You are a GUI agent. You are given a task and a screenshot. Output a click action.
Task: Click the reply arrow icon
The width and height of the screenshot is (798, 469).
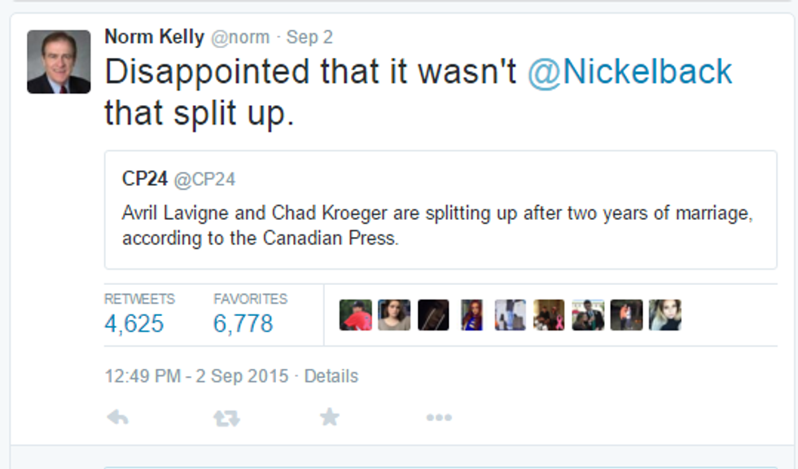[118, 418]
